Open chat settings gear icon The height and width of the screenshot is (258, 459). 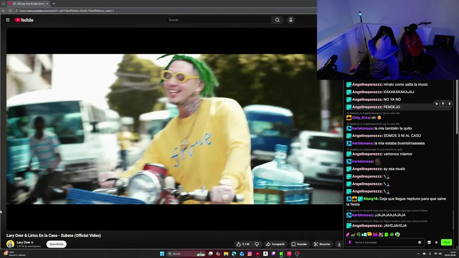click(436, 242)
